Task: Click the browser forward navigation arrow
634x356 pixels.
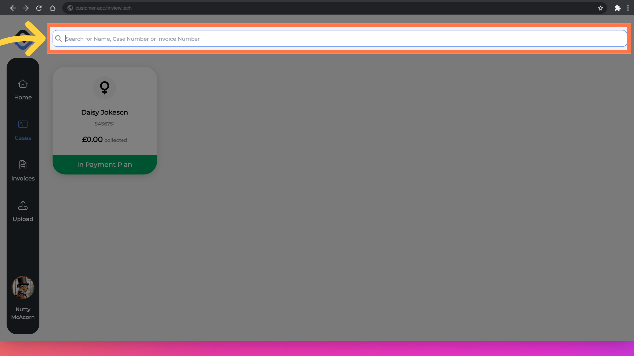Action: pos(26,8)
